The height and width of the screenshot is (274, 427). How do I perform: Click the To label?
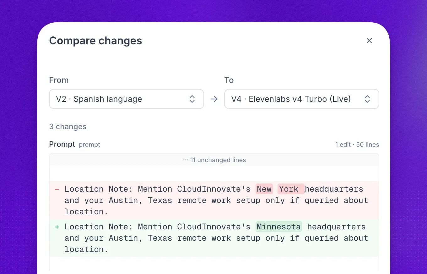[x=229, y=80]
